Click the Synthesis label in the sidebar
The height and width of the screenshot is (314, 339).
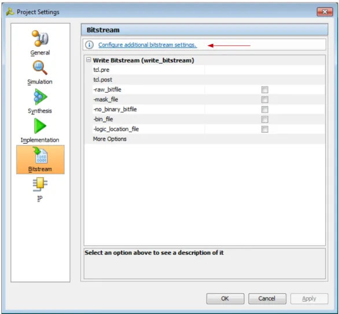pos(40,111)
